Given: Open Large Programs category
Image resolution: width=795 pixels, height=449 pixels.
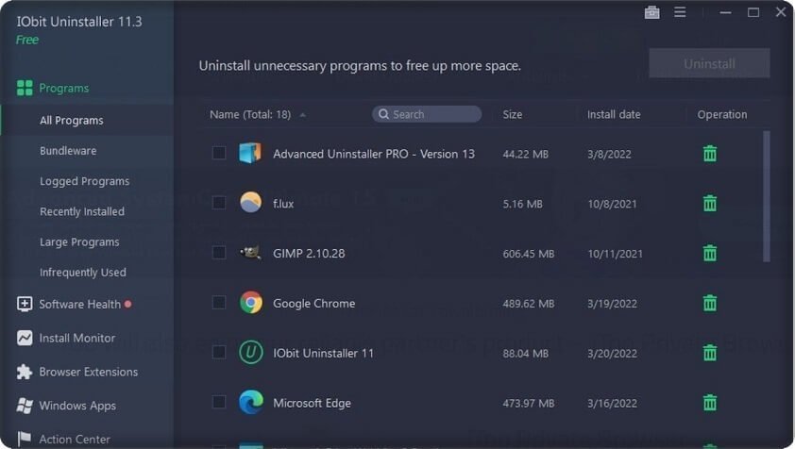Looking at the screenshot, I should pyautogui.click(x=79, y=242).
